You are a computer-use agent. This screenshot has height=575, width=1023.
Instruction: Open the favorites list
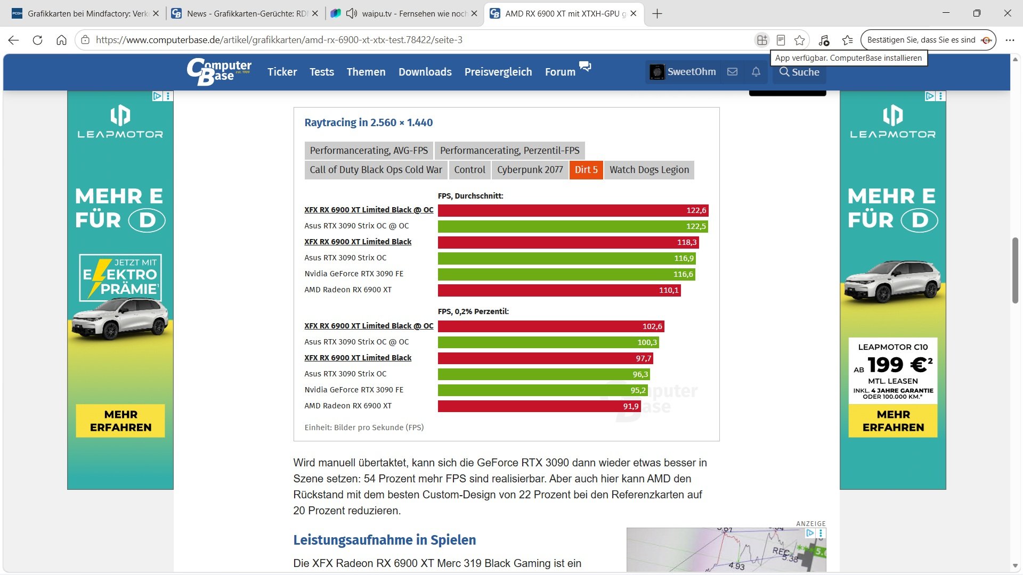click(x=847, y=40)
